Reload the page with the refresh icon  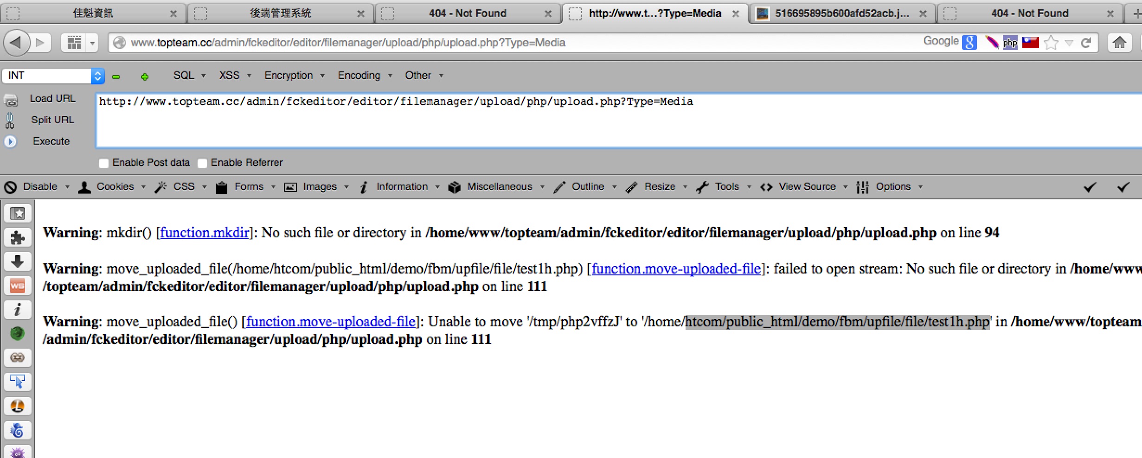(x=1086, y=43)
